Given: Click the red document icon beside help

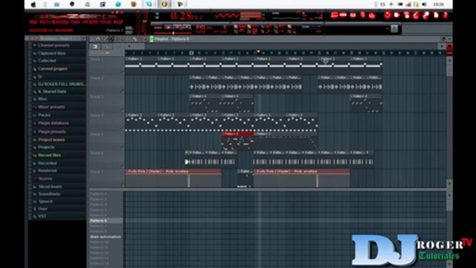Looking at the screenshot, I should click(x=436, y=15).
